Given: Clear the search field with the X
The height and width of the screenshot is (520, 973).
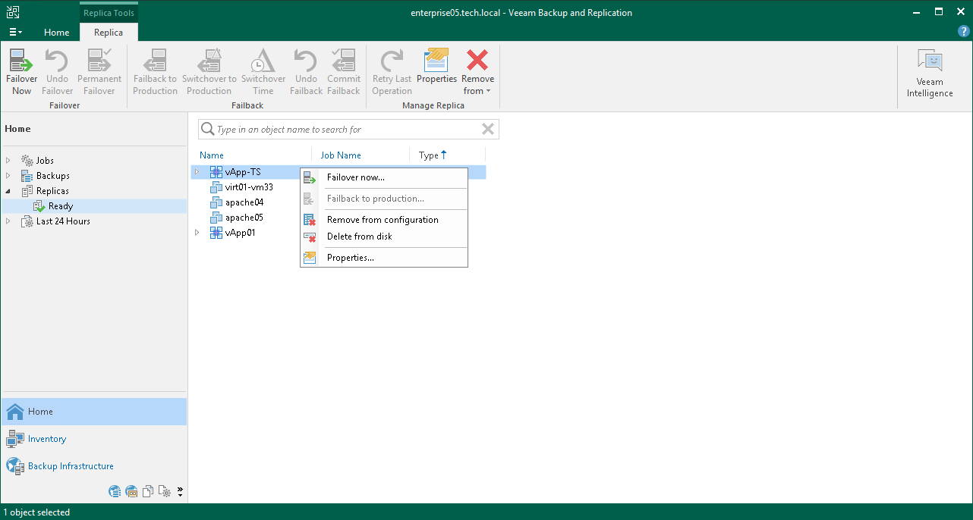Looking at the screenshot, I should click(x=488, y=130).
